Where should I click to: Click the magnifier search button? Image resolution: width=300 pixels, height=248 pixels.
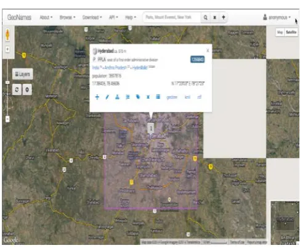click(x=205, y=17)
